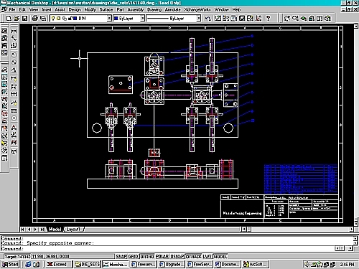Open the ByLayer linetype dropdown
Image resolution: width=359 pixels, height=269 pixels.
tap(198, 19)
